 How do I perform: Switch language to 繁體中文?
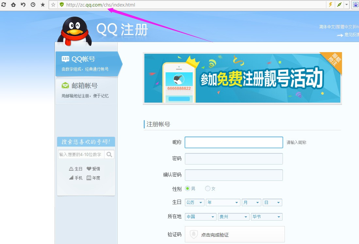pos(344,27)
